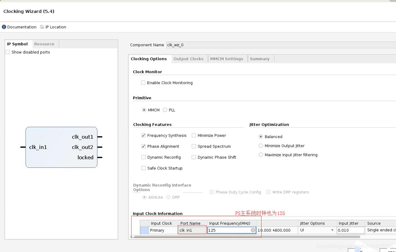Click the IP Location link
396x252 pixels.
tap(56, 27)
